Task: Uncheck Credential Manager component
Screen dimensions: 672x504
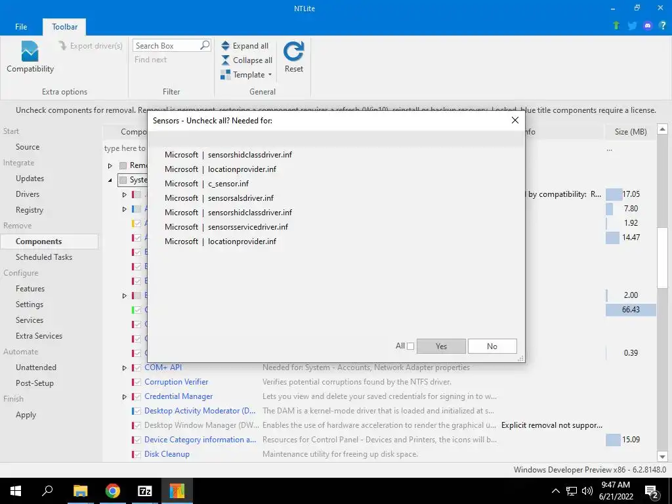Action: pyautogui.click(x=137, y=397)
